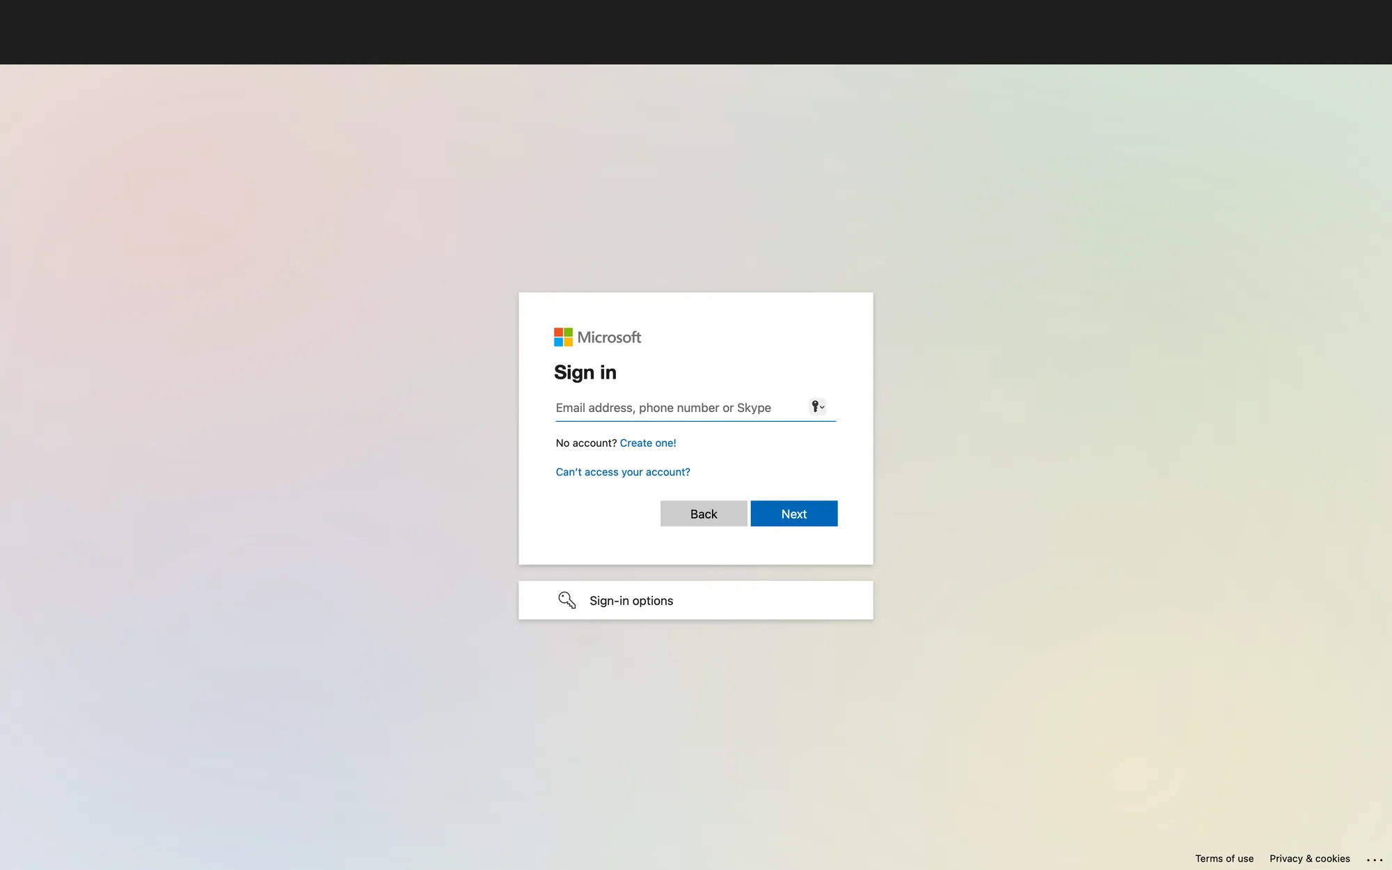Click the Microsoft wordmark text
The width and height of the screenshot is (1392, 870).
click(609, 338)
